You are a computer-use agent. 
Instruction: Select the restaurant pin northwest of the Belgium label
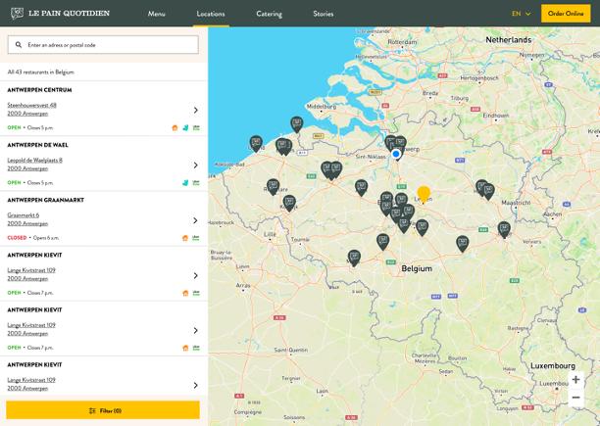click(x=383, y=242)
